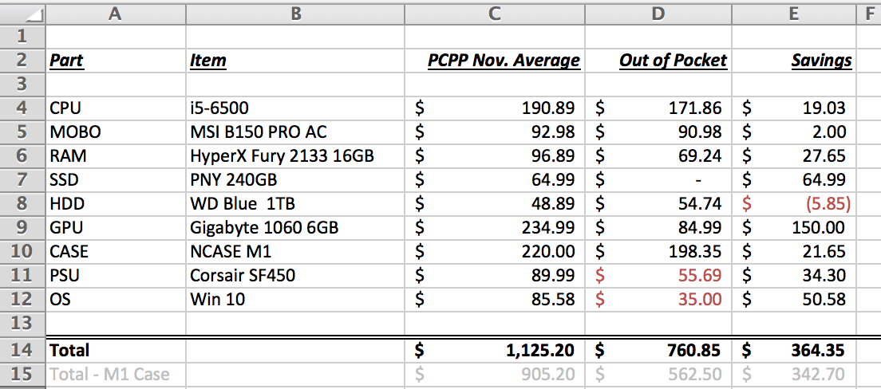Screen dimensions: 881x389
Task: Select the 'WD Blue 1TB' cell
Action: 295,203
